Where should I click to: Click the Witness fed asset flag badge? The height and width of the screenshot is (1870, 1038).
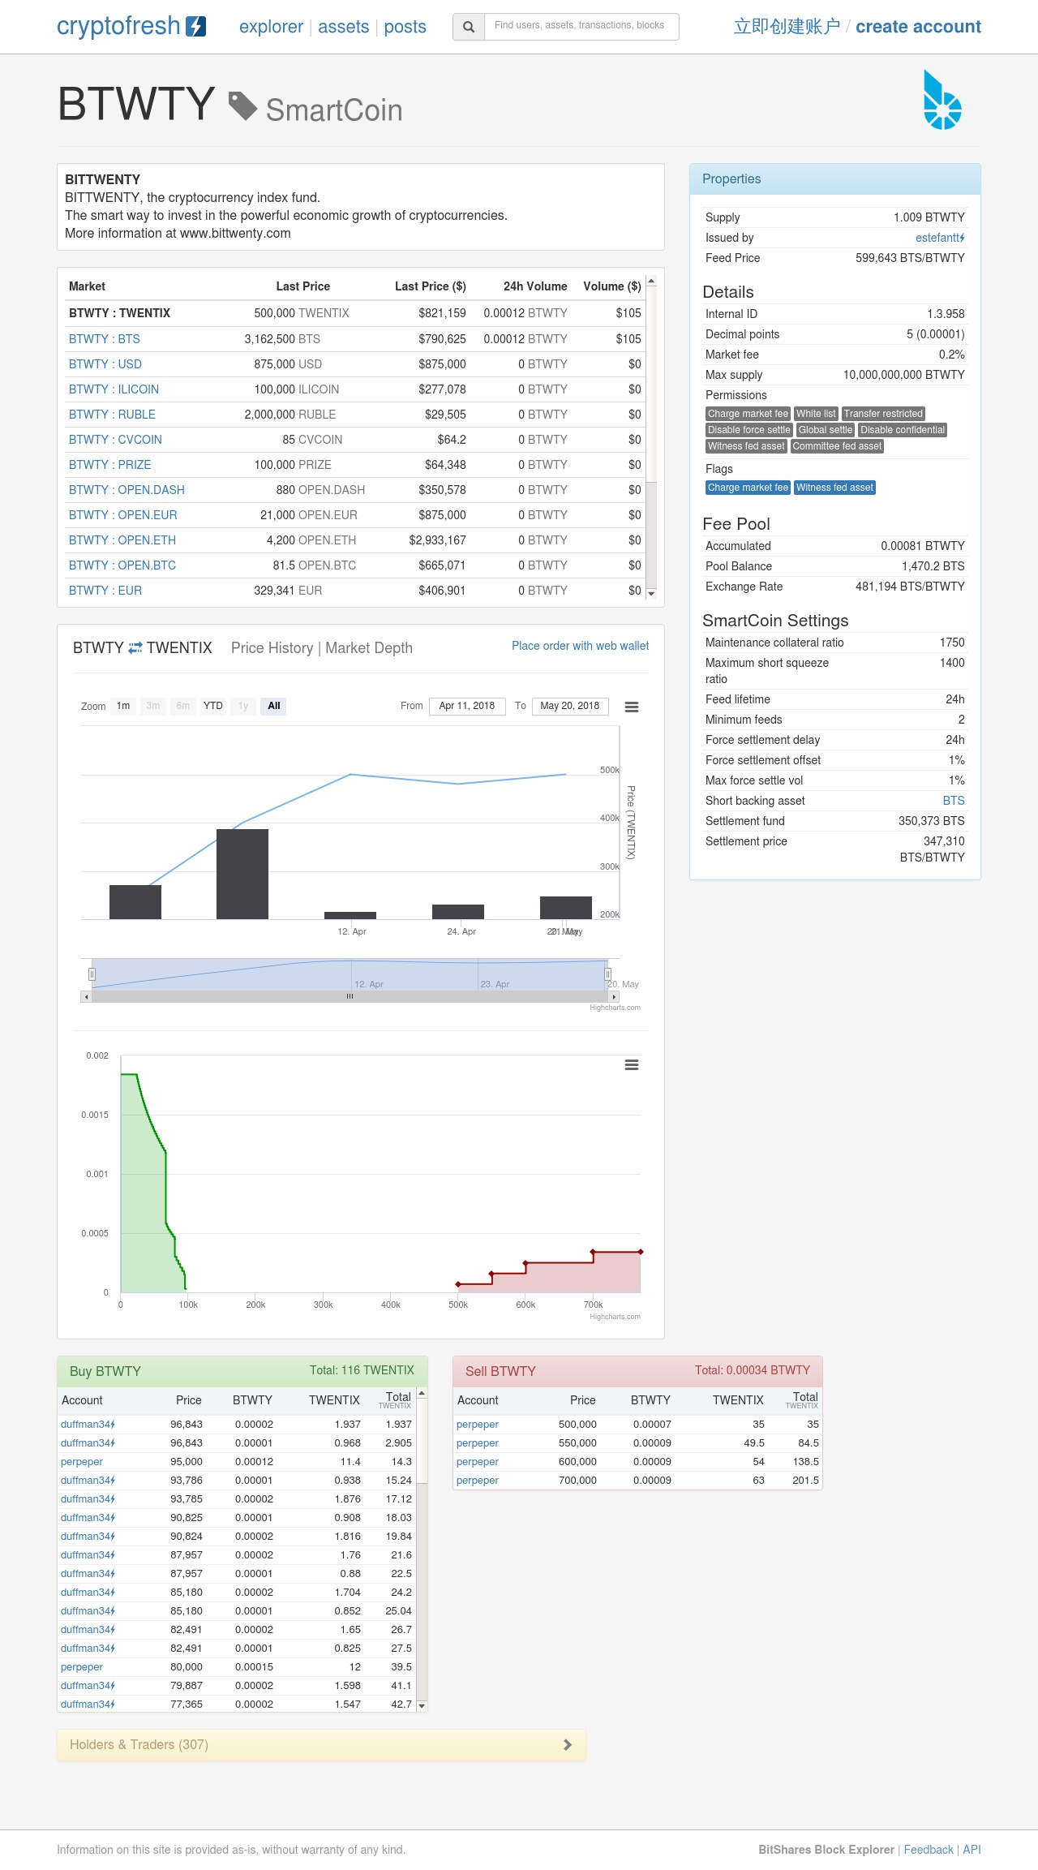[834, 488]
